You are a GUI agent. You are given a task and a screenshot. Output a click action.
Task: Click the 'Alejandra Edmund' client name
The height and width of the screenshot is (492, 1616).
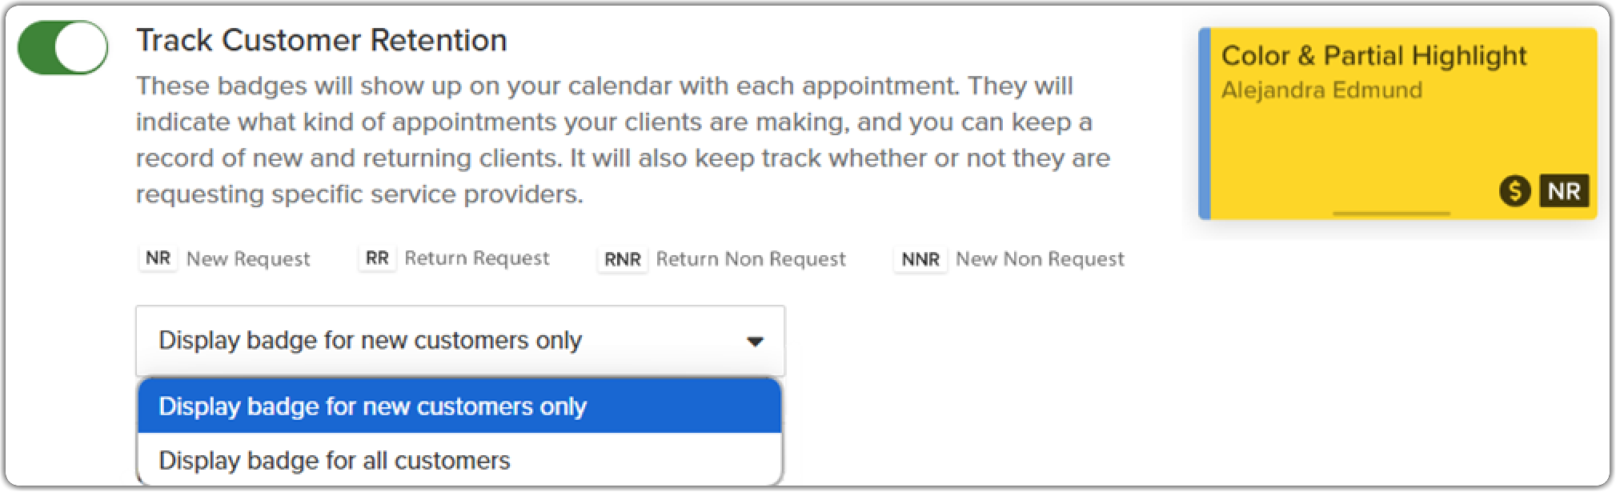point(1322,90)
